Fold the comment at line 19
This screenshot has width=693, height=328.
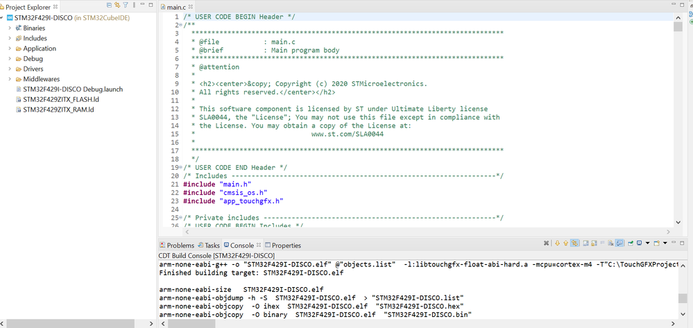[x=180, y=168]
